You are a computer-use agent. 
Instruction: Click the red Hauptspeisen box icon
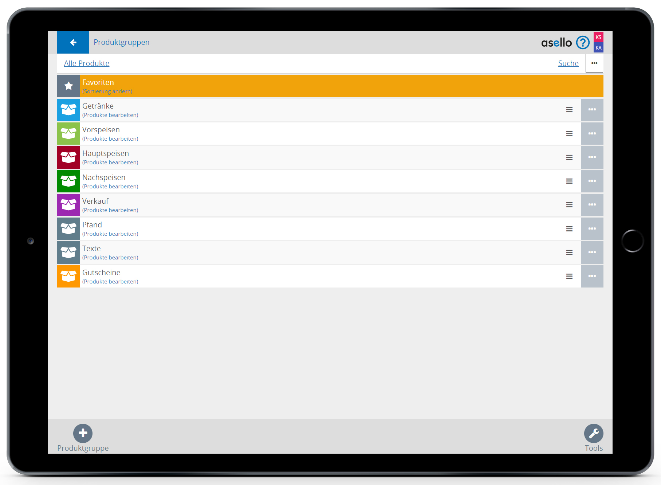(68, 157)
